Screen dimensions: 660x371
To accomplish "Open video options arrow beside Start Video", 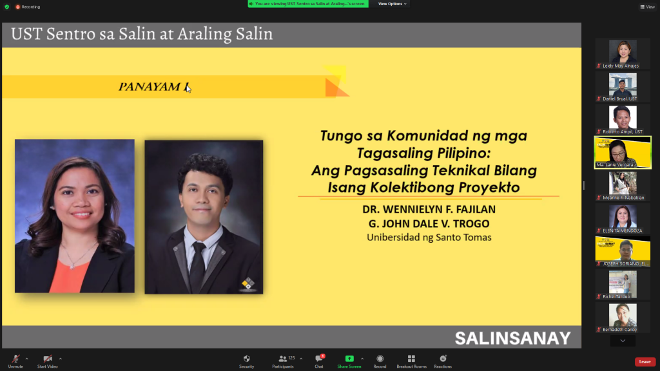I will point(61,359).
